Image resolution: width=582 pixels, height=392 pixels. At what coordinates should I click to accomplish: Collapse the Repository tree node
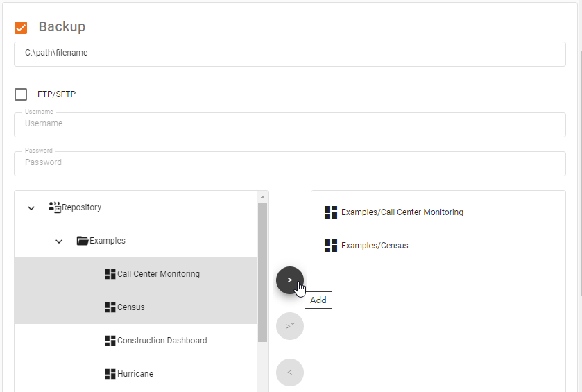point(31,208)
